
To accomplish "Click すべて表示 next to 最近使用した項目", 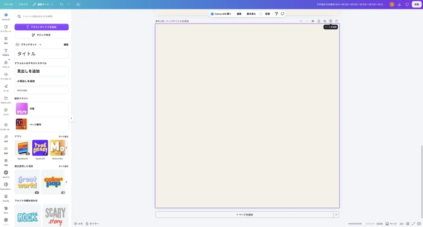I will pyautogui.click(x=63, y=166).
